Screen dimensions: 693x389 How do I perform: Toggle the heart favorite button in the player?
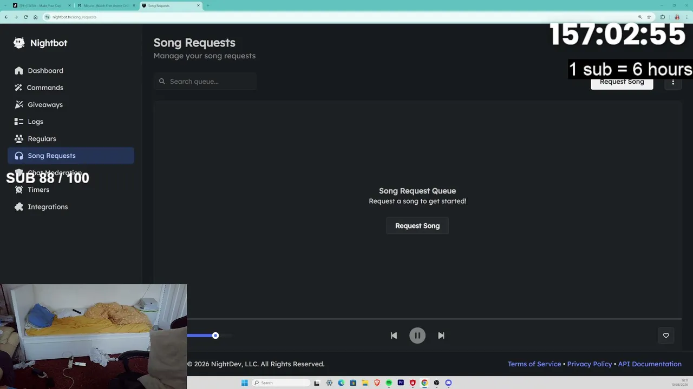[666, 336]
